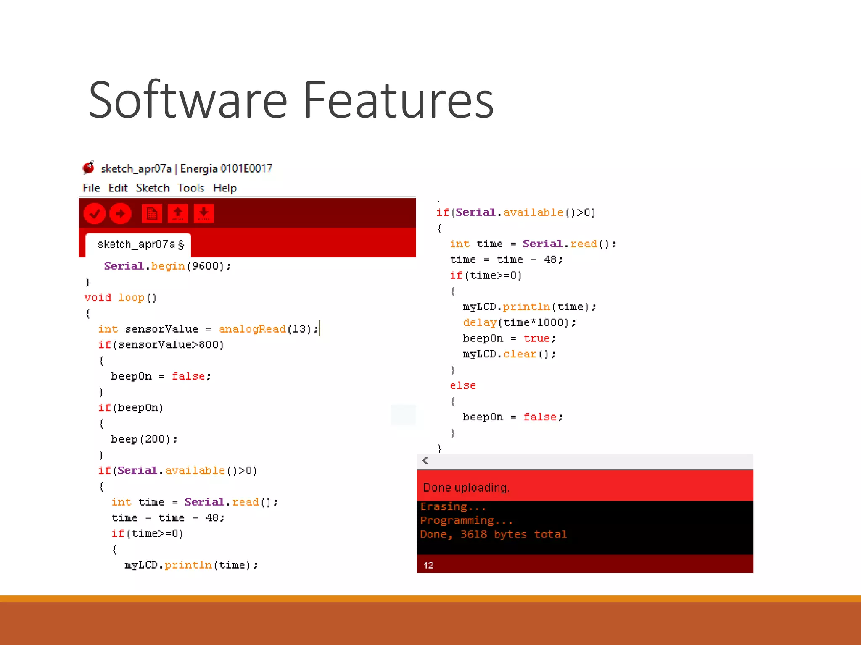Click the delay(time*1000); code line

coord(519,322)
